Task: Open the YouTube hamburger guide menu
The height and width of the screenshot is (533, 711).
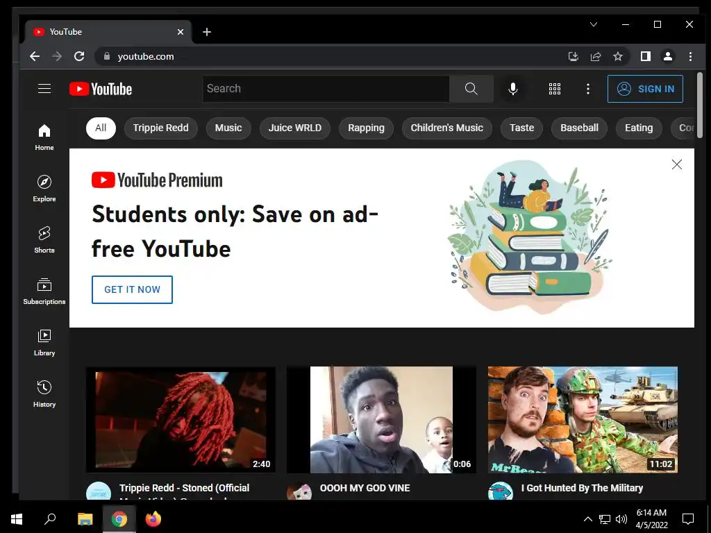Action: pos(44,88)
